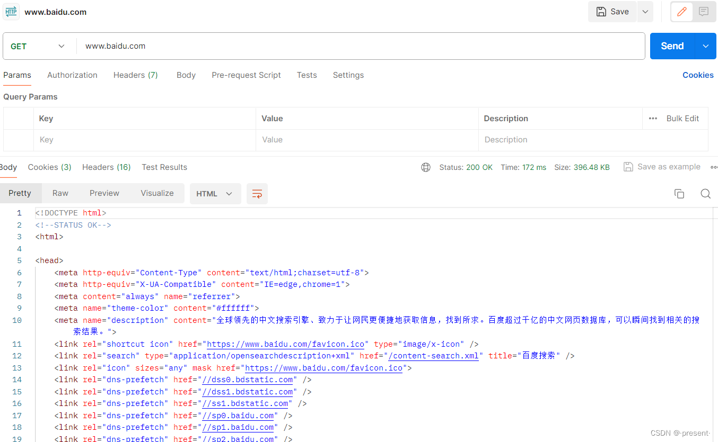718x442 pixels.
Task: Click the www.baidu.com request title
Action: click(55, 12)
